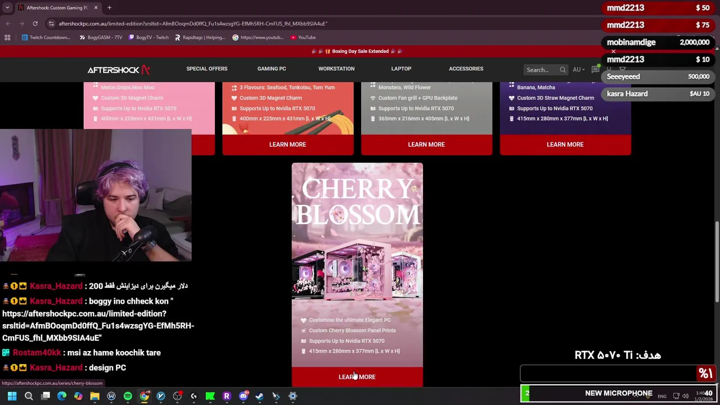Go back with the browser back arrow
This screenshot has width=720, height=405.
coord(8,24)
